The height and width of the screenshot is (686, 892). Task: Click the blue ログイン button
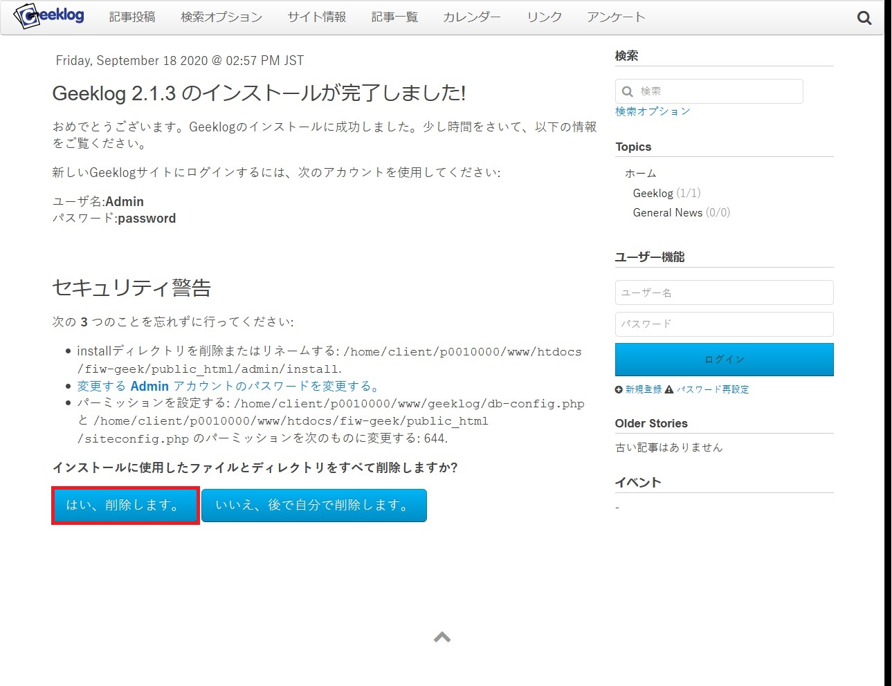pyautogui.click(x=724, y=360)
